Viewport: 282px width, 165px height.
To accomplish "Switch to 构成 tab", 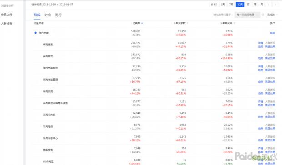I will [x=37, y=15].
